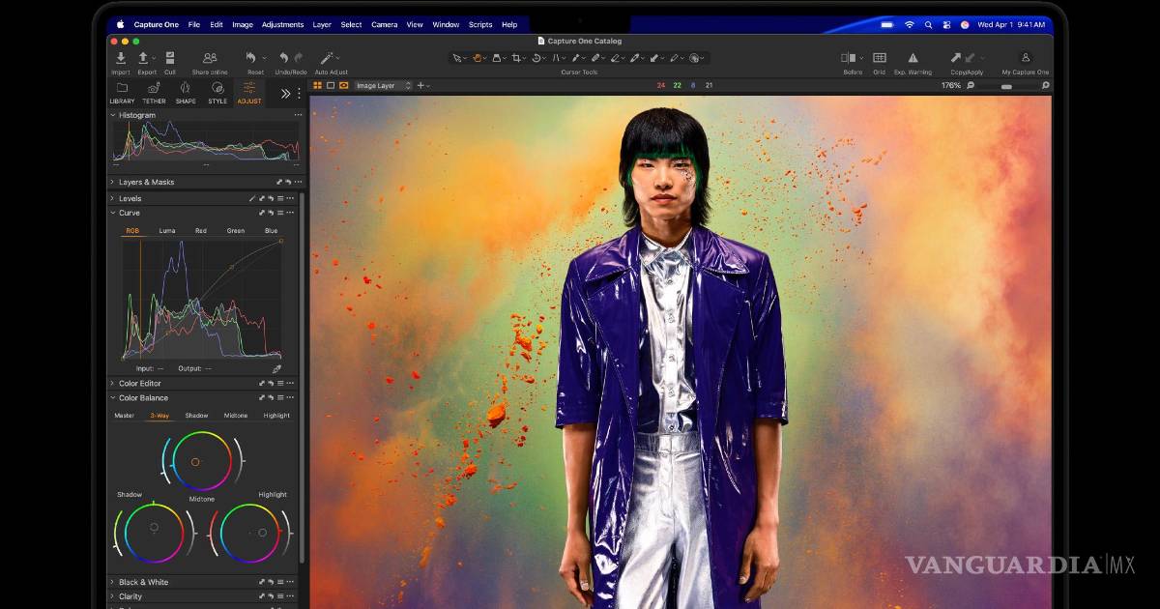Viewport: 1160px width, 609px height.
Task: Click the zoom slider in viewer toolbar
Action: point(1006,86)
